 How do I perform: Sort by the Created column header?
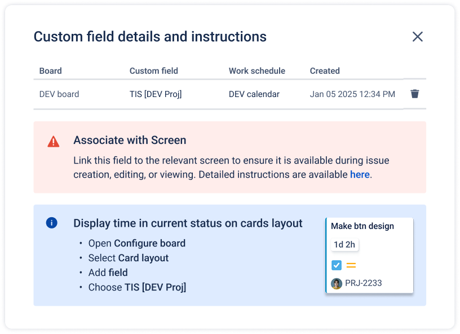[x=325, y=71]
